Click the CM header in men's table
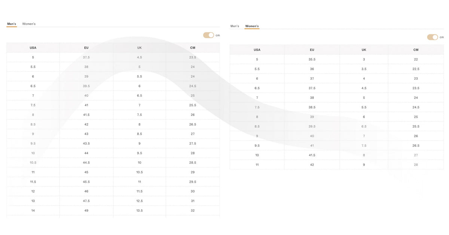This screenshot has height=235, width=449. [x=193, y=48]
